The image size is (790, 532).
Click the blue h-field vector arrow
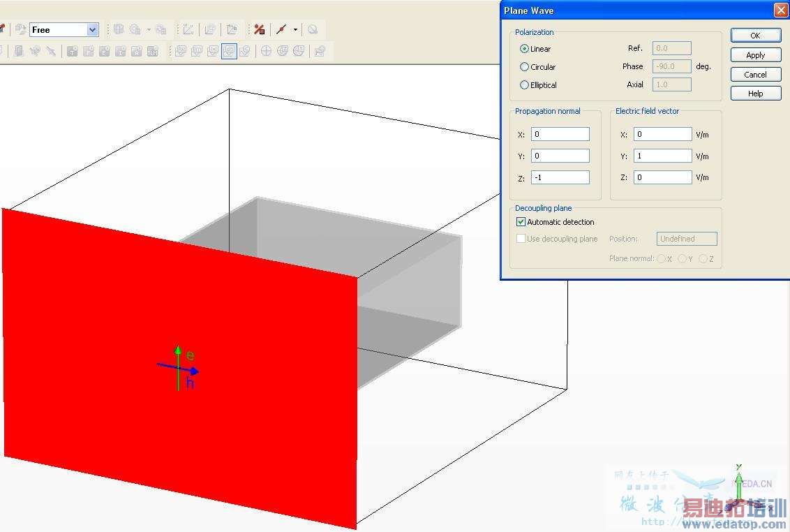178,368
